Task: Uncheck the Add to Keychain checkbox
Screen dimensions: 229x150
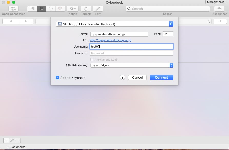Action: coord(57,78)
